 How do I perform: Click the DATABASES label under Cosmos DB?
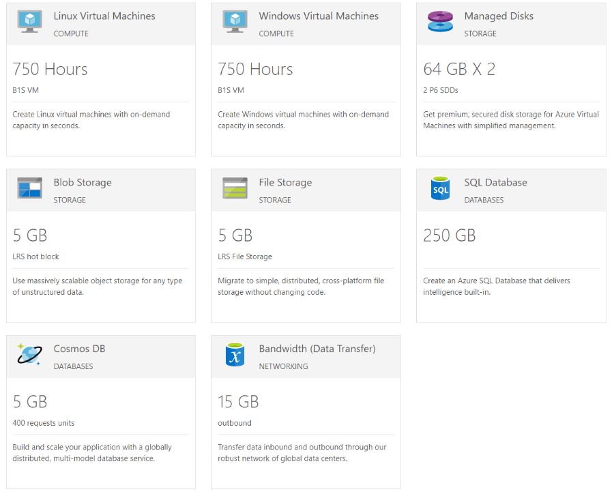(72, 366)
